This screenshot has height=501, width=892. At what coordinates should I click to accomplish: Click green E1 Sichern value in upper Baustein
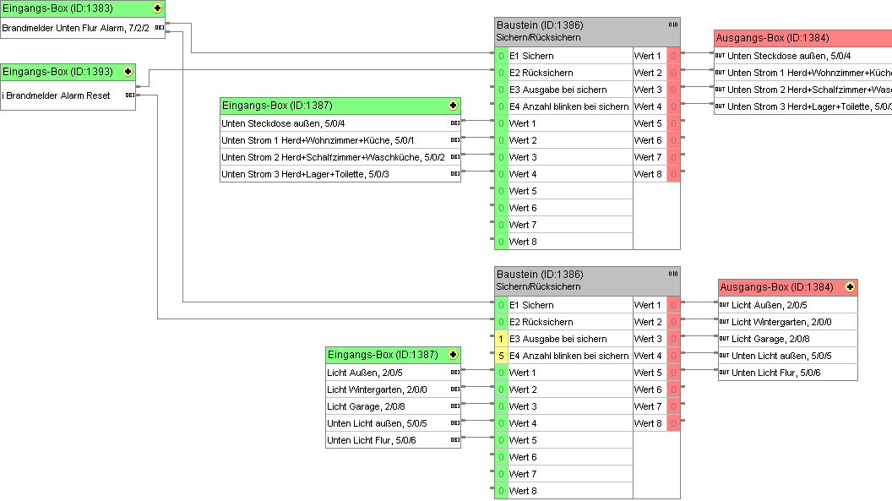(501, 56)
